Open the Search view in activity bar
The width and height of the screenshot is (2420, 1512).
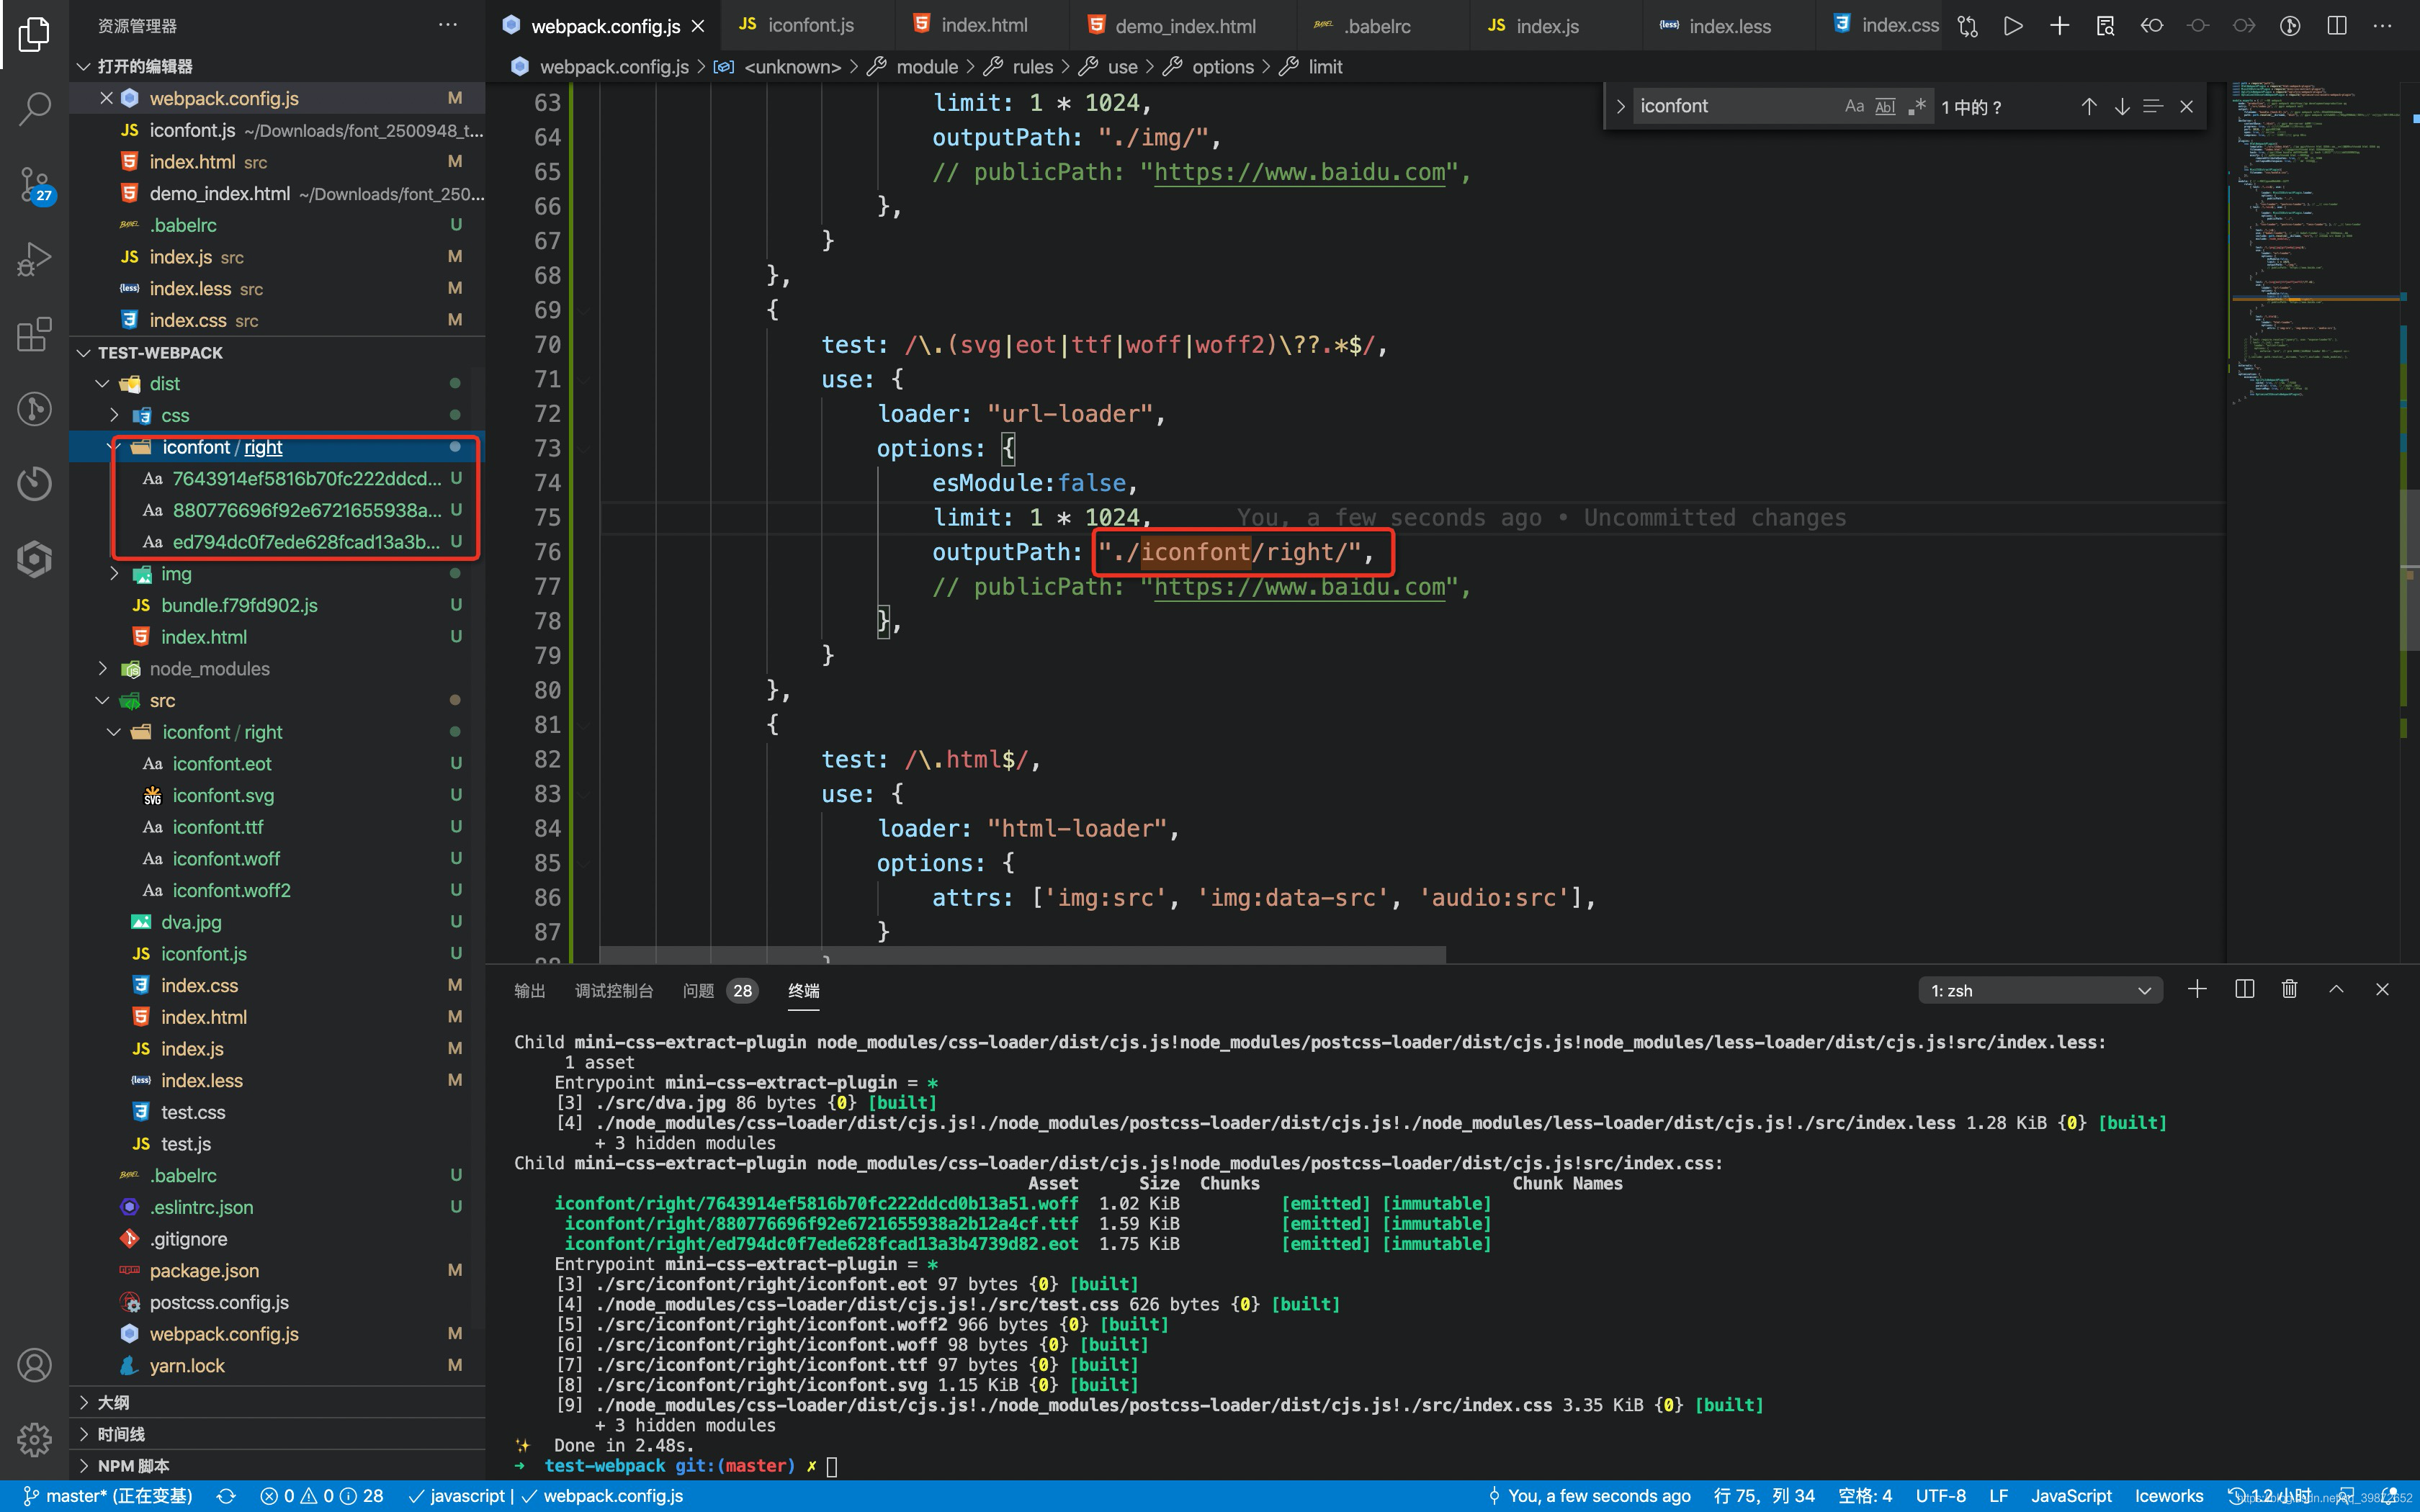point(34,108)
